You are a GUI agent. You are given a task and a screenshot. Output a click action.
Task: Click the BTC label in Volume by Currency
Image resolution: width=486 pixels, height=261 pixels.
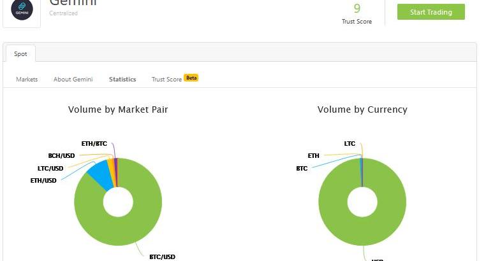click(x=302, y=169)
